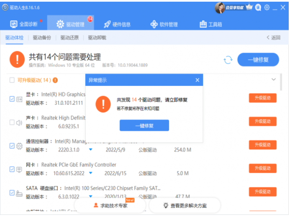The image size is (290, 217).
Task: Click the driver list scrollbar
Action: [x=281, y=82]
